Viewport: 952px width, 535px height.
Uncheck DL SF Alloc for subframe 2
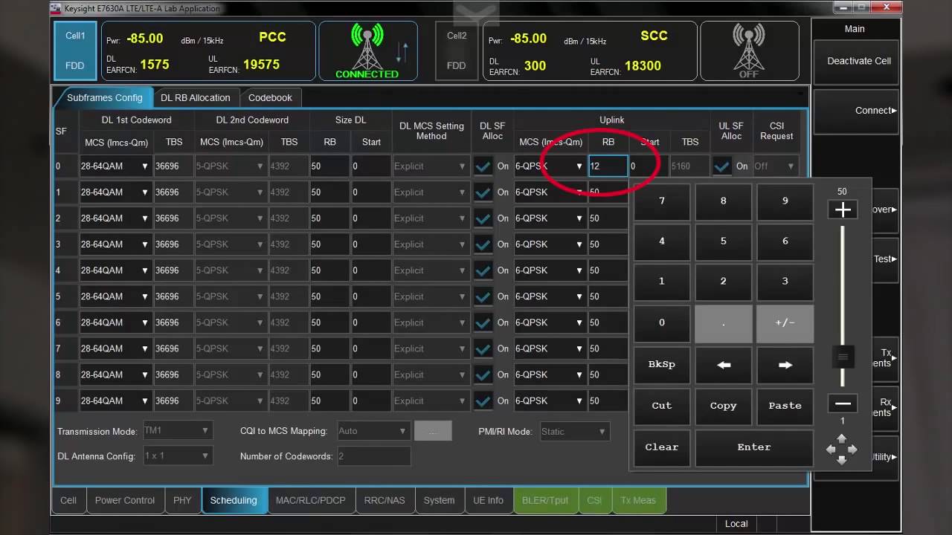(483, 218)
